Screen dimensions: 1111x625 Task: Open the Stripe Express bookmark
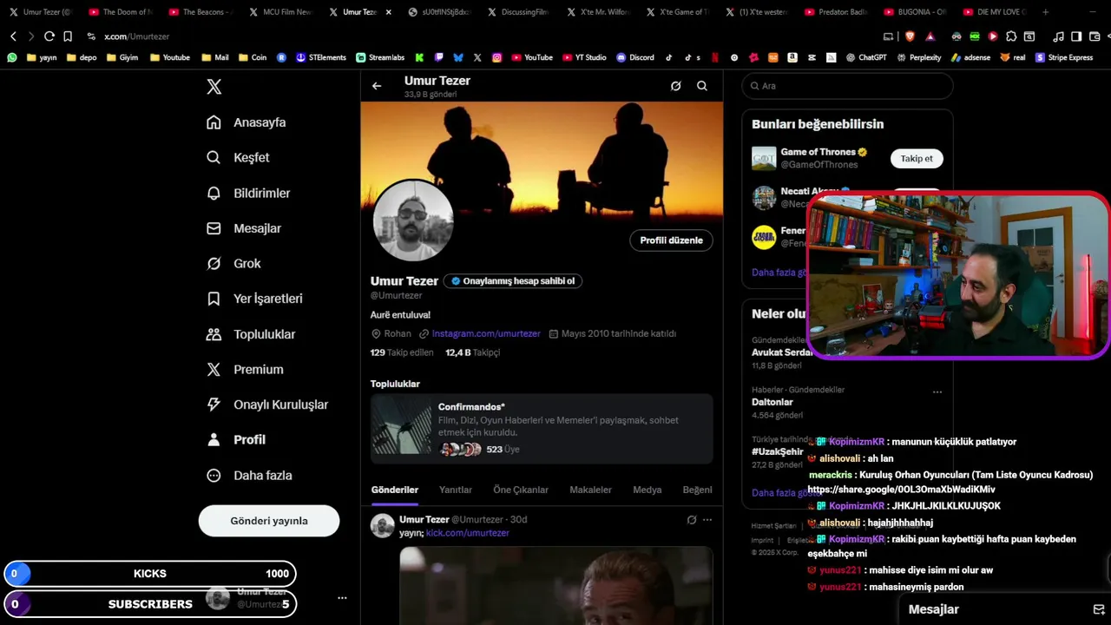(1064, 57)
